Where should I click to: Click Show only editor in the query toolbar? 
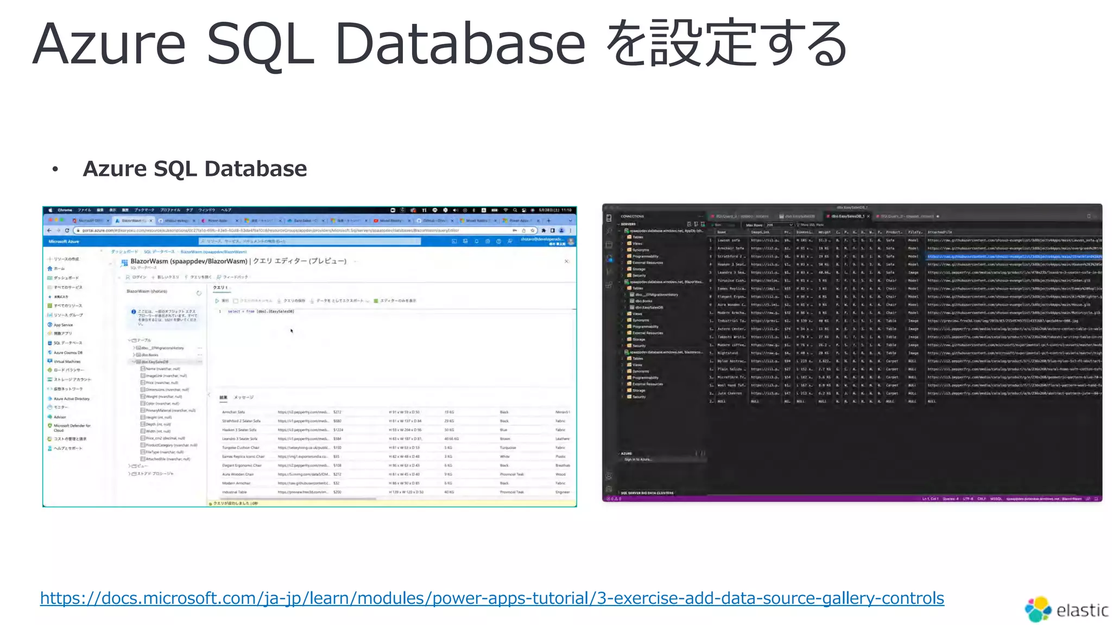395,301
